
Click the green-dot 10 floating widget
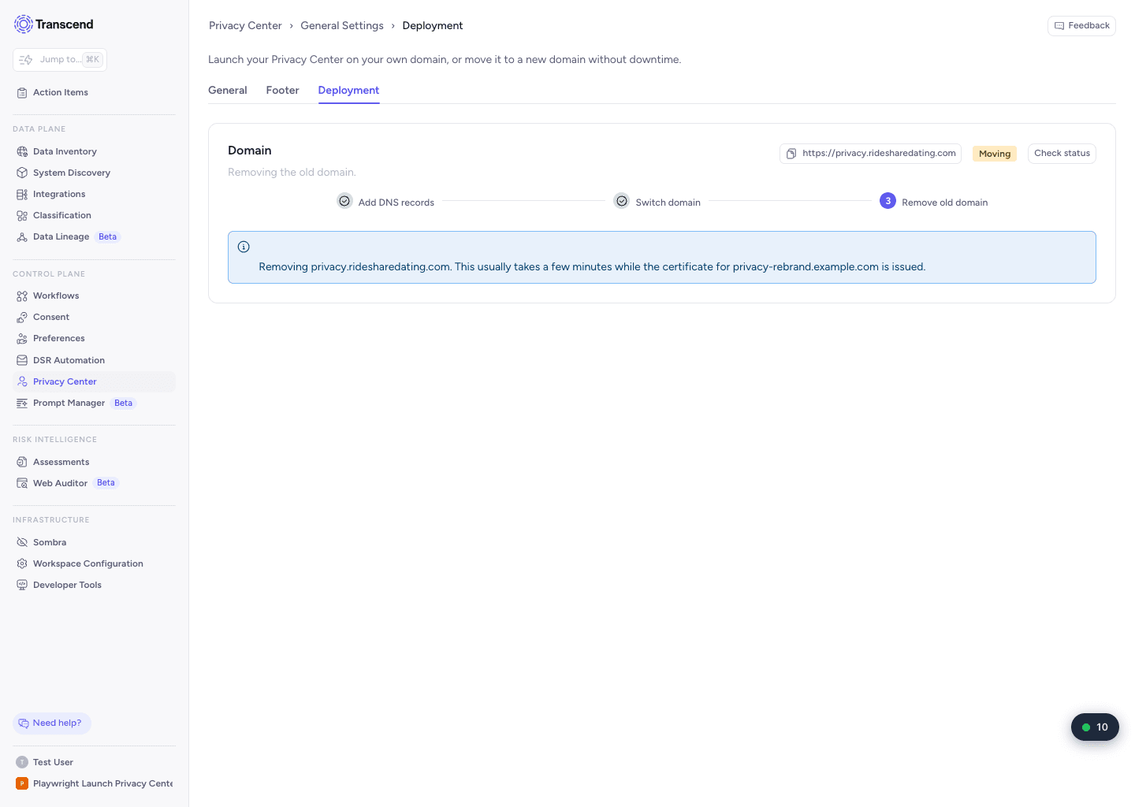point(1095,727)
